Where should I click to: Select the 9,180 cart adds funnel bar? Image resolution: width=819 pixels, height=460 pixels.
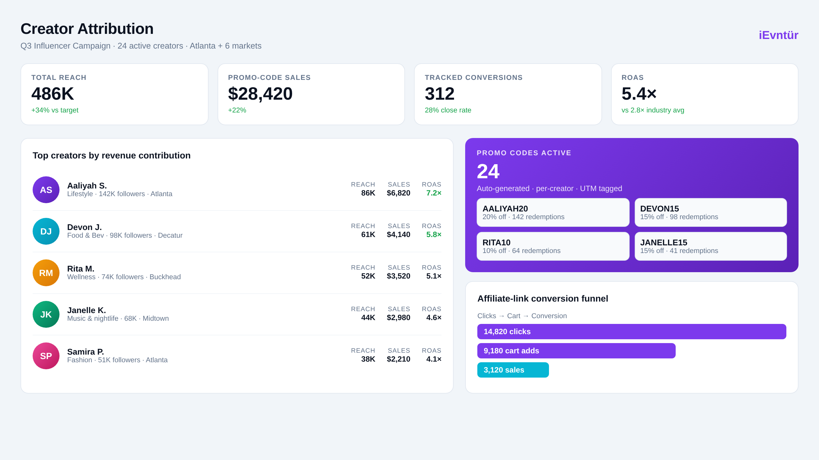(576, 351)
